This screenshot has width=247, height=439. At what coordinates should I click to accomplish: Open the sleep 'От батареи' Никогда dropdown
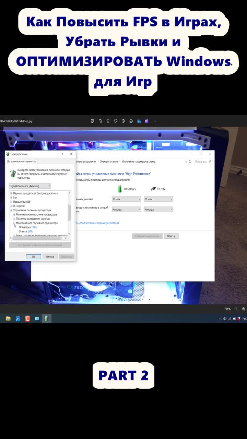(126, 209)
